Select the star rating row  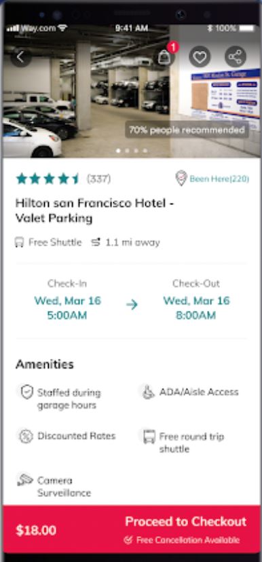pyautogui.click(x=48, y=179)
